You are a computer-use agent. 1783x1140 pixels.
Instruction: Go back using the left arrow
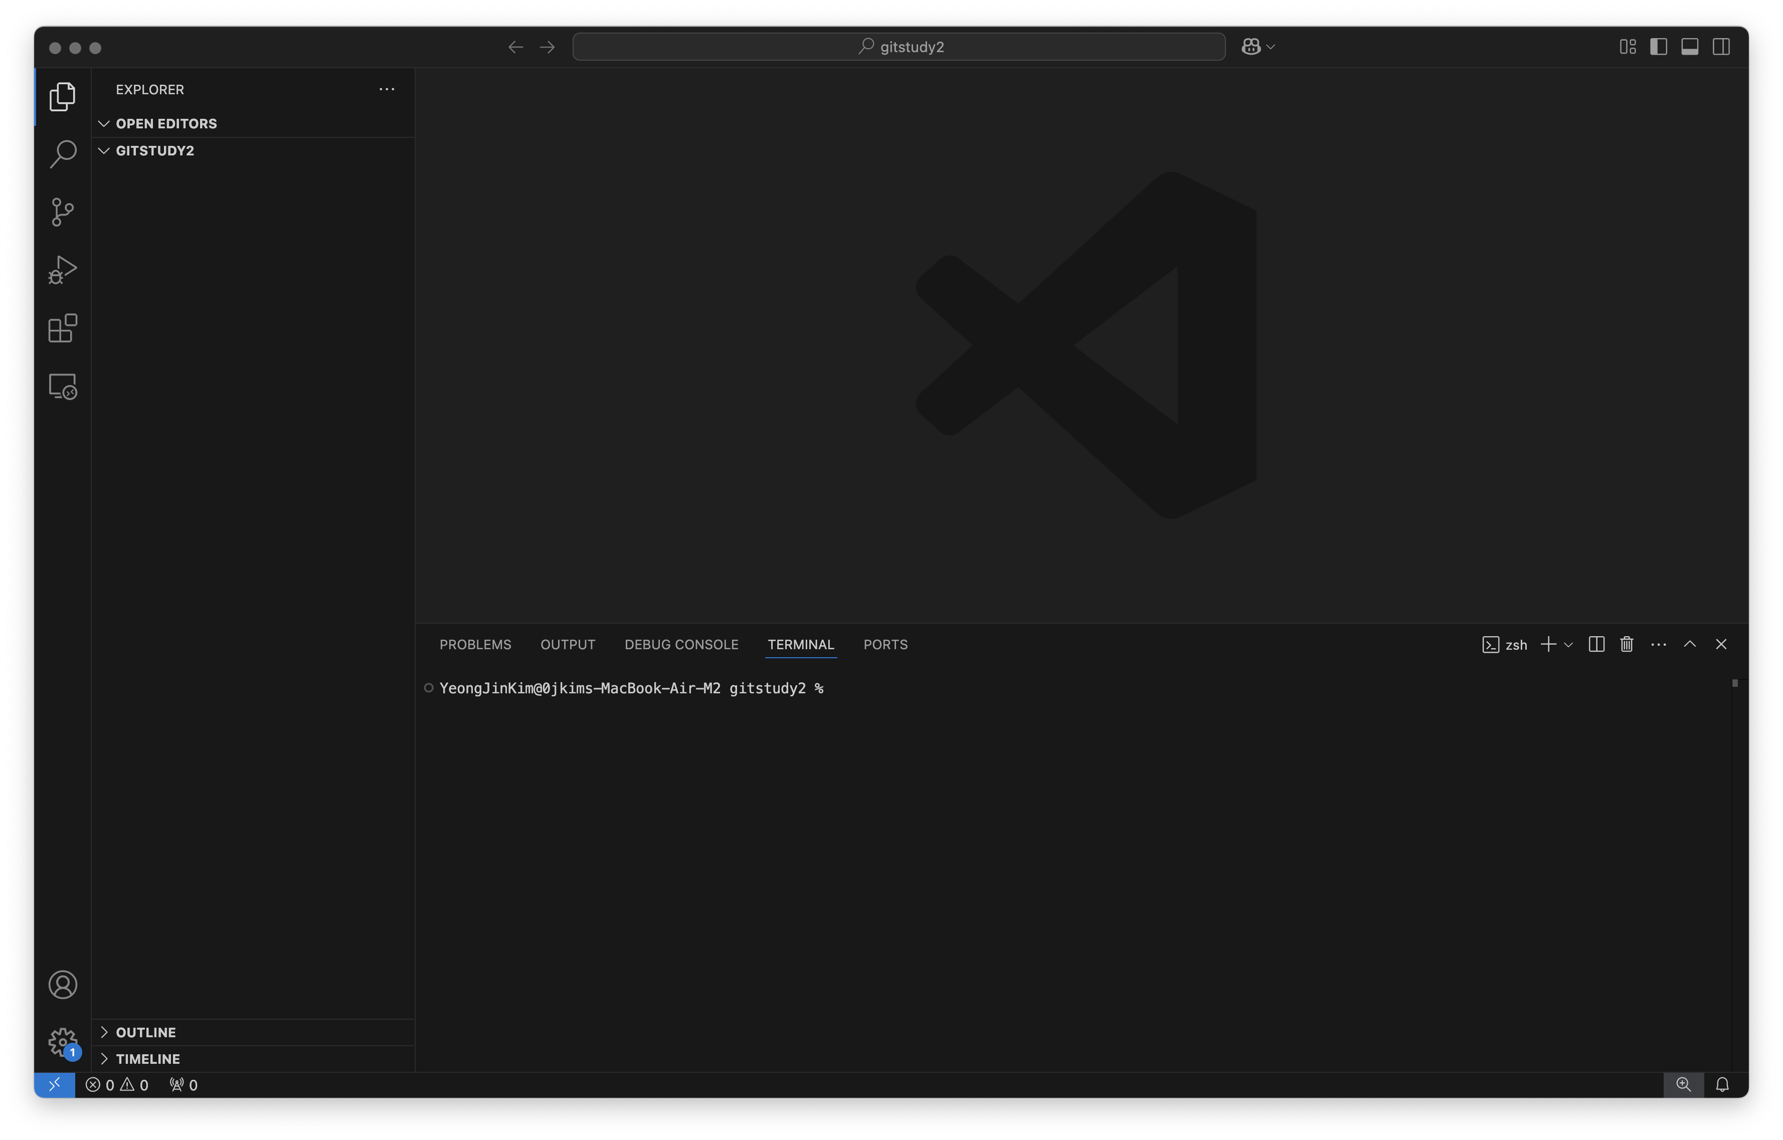tap(516, 47)
